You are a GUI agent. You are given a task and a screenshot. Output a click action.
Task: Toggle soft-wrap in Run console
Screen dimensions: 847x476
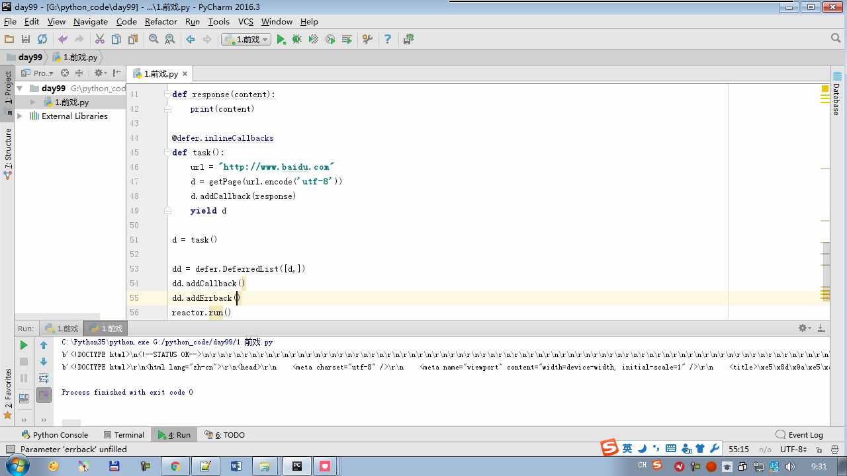click(x=44, y=378)
